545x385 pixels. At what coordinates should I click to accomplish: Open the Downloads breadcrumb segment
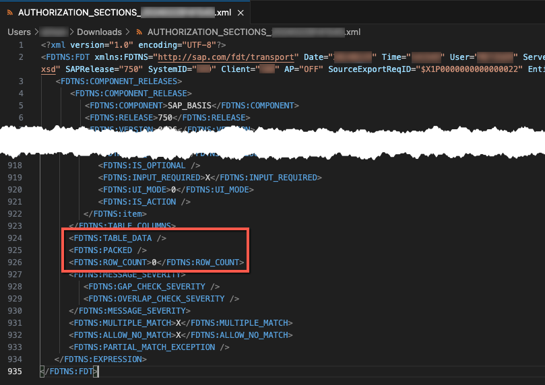99,32
